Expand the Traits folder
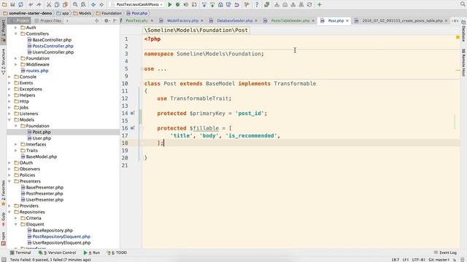The image size is (467, 262). (x=16, y=151)
